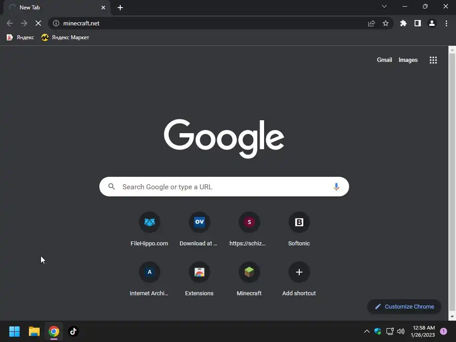Click the page vertical scrollbar
456x342 pixels.
click(x=452, y=182)
